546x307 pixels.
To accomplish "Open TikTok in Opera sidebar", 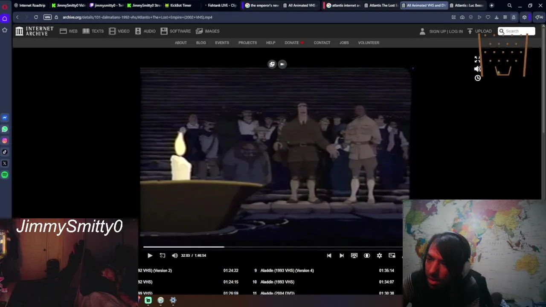I will (x=5, y=152).
